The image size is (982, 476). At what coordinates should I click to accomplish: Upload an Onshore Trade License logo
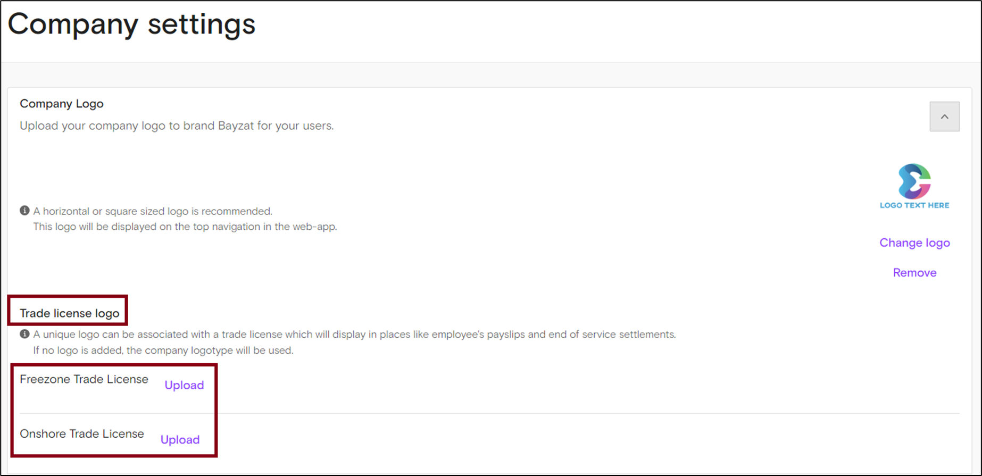tap(180, 440)
